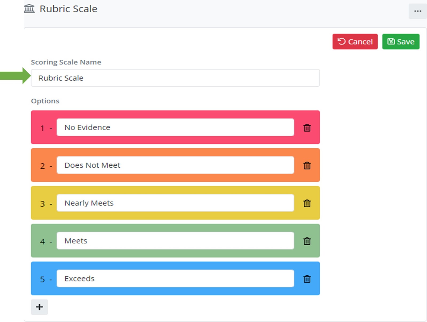
Task: Edit the Scoring Scale Name field
Action: pos(175,78)
